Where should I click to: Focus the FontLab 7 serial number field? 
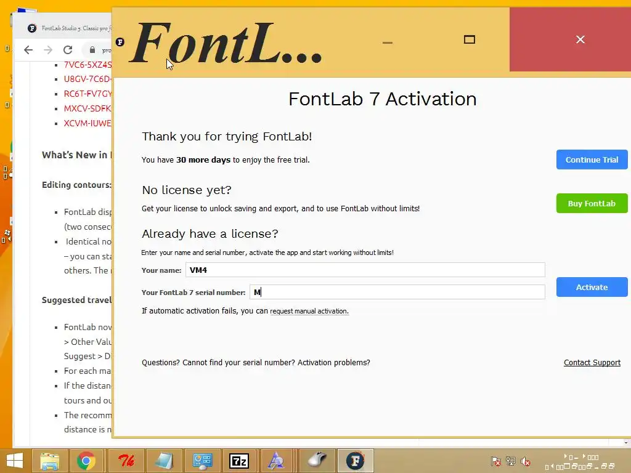tap(397, 292)
